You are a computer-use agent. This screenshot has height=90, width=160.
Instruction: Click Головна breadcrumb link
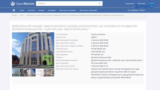point(14,15)
